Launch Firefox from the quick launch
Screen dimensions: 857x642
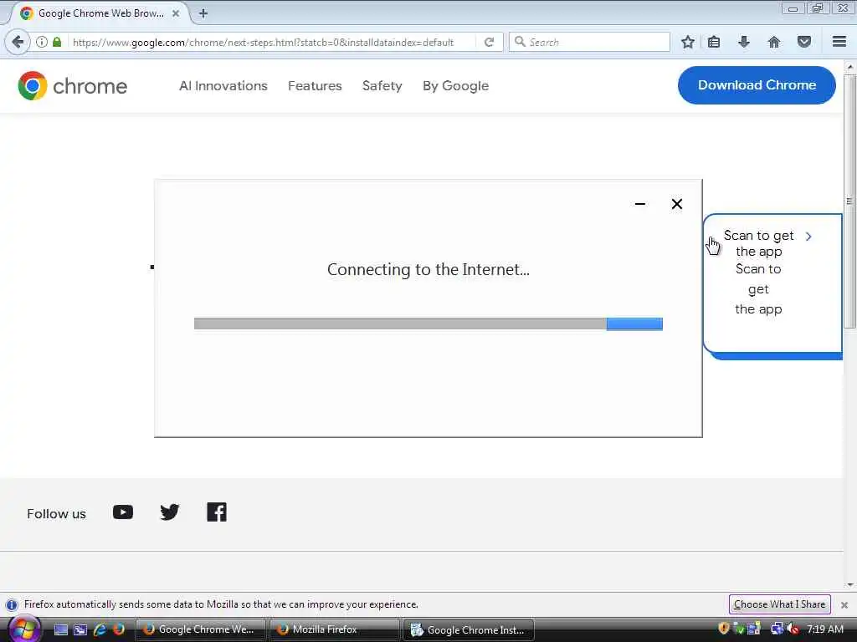pos(119,629)
